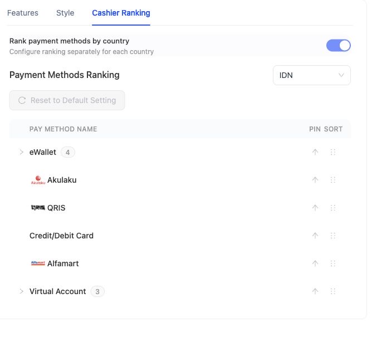Grab the Akulaku sort handle
This screenshot has width=372, height=337.
click(333, 180)
